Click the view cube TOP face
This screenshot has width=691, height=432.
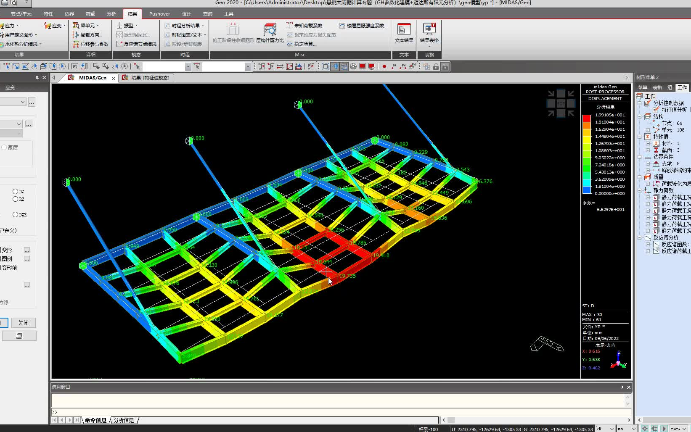(561, 103)
